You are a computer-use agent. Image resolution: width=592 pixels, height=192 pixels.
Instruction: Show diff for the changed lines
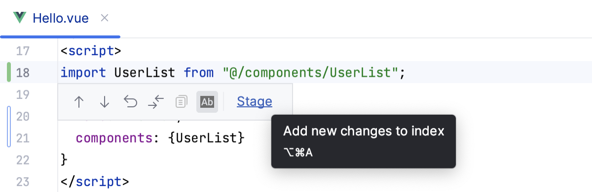(x=156, y=102)
